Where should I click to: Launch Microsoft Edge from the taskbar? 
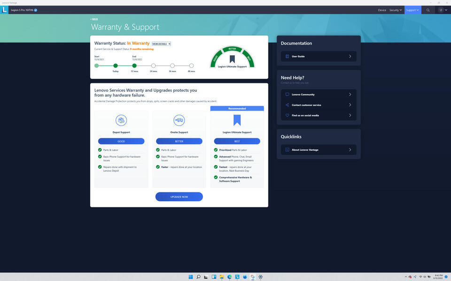pyautogui.click(x=230, y=277)
